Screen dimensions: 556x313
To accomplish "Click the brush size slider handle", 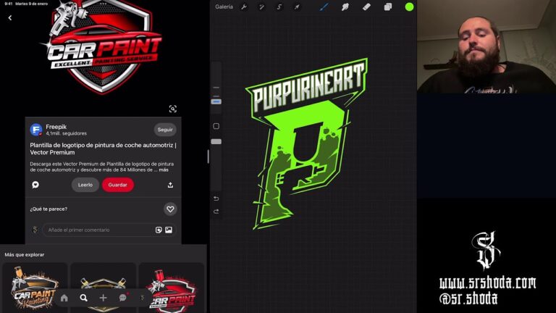I will (x=216, y=102).
